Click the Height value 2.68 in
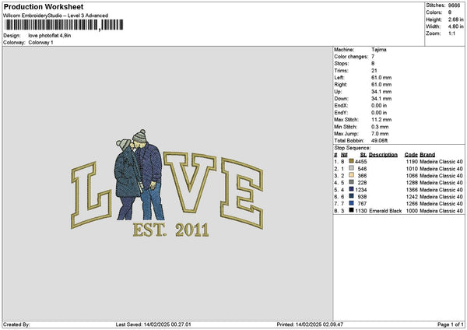The height and width of the screenshot is (330, 467). click(455, 19)
